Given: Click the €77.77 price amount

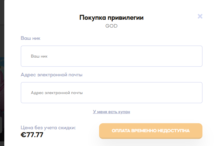Looking at the screenshot, I should tap(32, 135).
